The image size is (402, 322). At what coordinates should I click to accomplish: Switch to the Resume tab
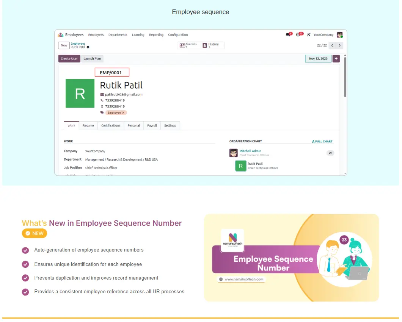point(88,126)
